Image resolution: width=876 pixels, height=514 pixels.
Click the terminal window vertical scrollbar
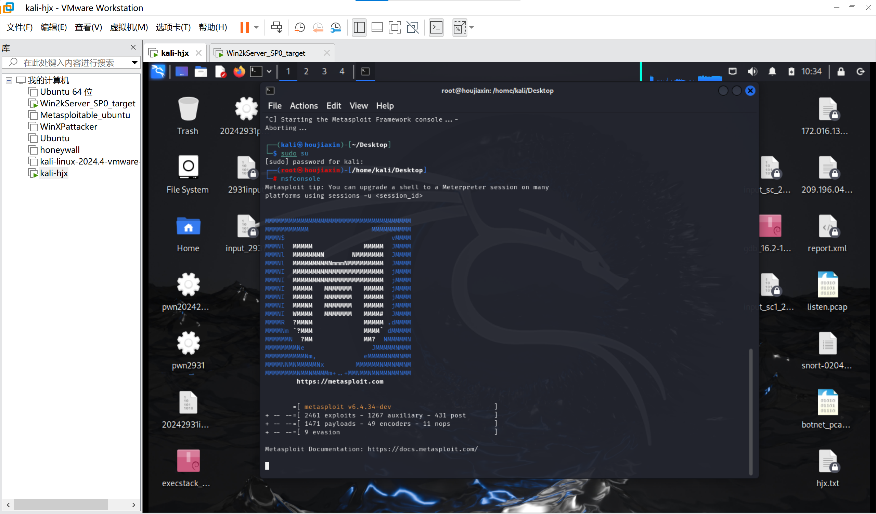[751, 412]
